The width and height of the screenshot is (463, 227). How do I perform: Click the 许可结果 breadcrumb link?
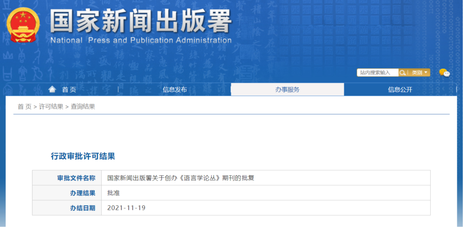click(x=51, y=107)
